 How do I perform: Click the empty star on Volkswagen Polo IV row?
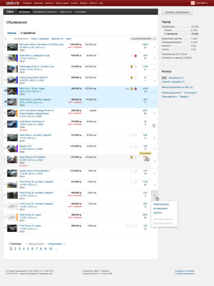pyautogui.click(x=136, y=67)
